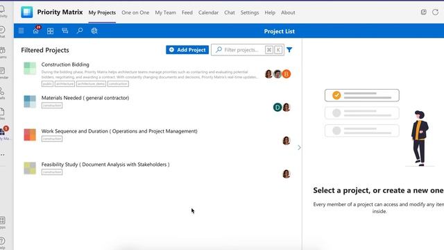This screenshot has height=250, width=444.
Task: Open Teams Files in the left sidebar
Action: 3,114
